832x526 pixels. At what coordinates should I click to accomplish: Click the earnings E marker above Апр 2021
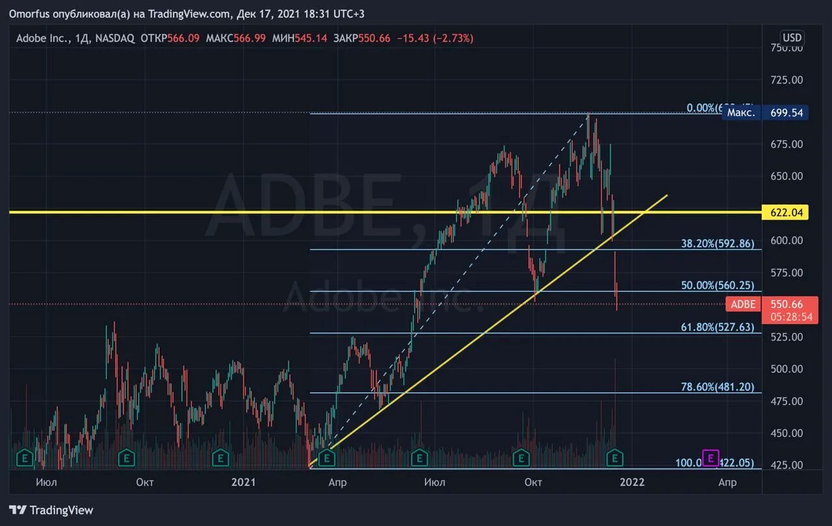[x=327, y=458]
